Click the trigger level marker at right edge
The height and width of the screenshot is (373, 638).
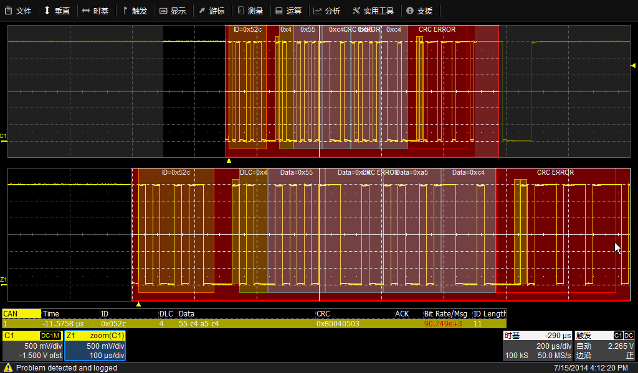click(x=633, y=65)
